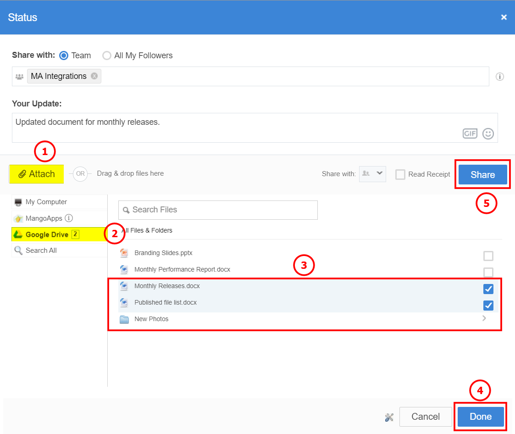The height and width of the screenshot is (434, 515).
Task: Enable the Read Receipt checkbox
Action: [x=400, y=174]
